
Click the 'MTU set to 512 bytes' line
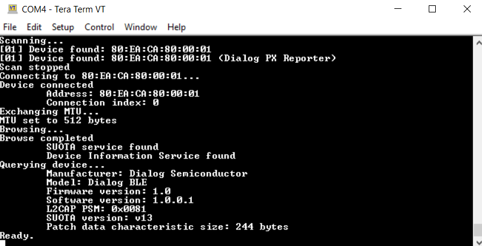coord(58,121)
